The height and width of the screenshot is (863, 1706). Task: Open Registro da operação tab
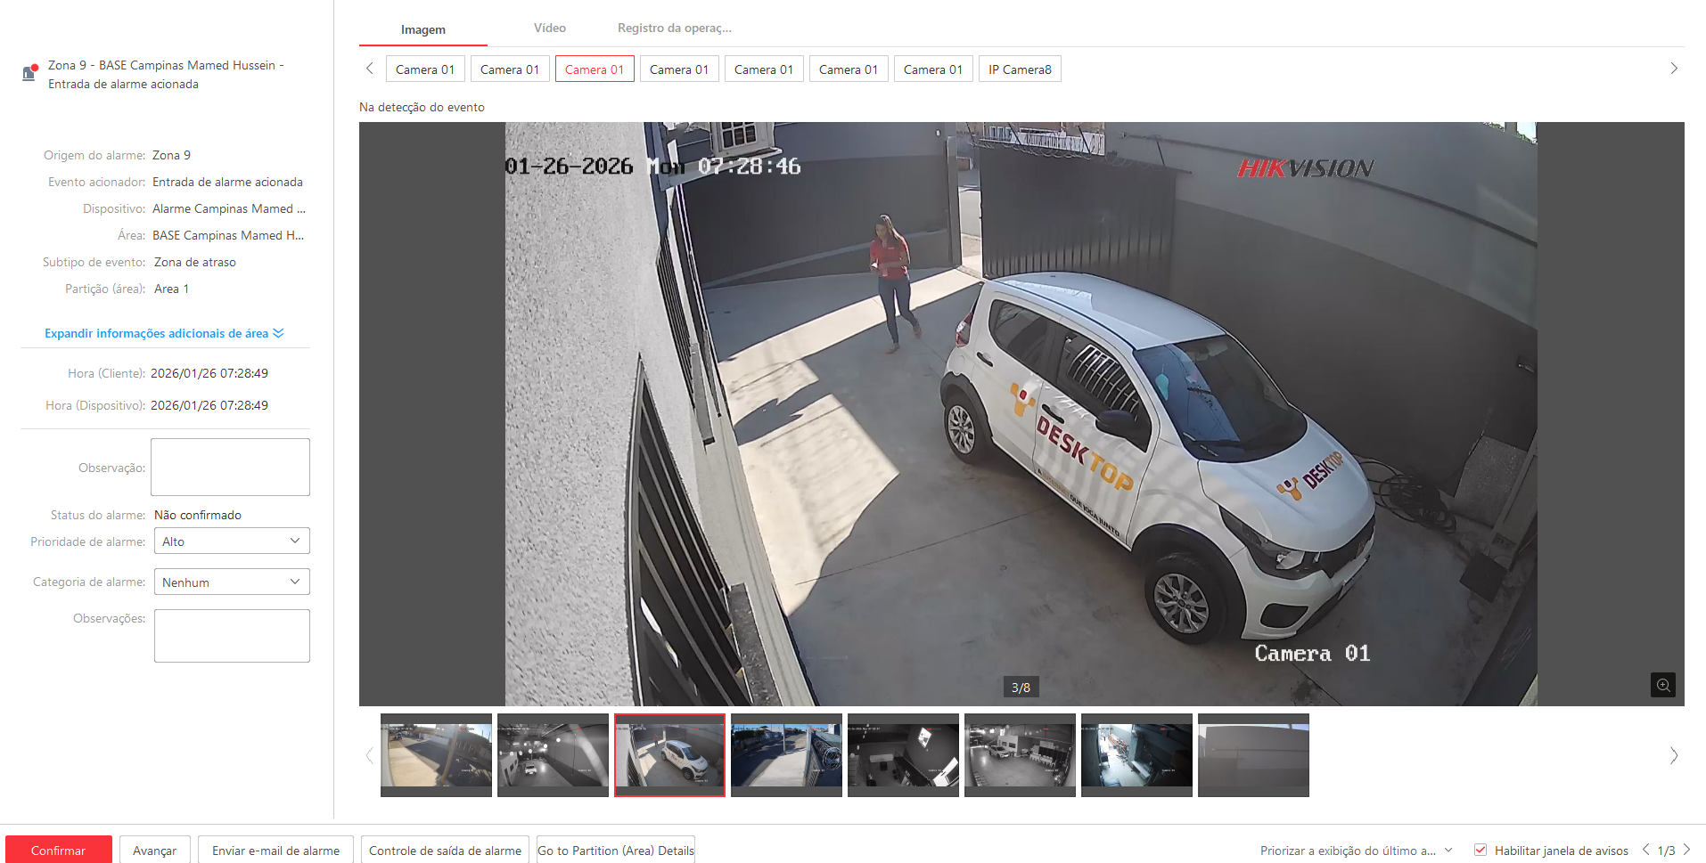(674, 28)
